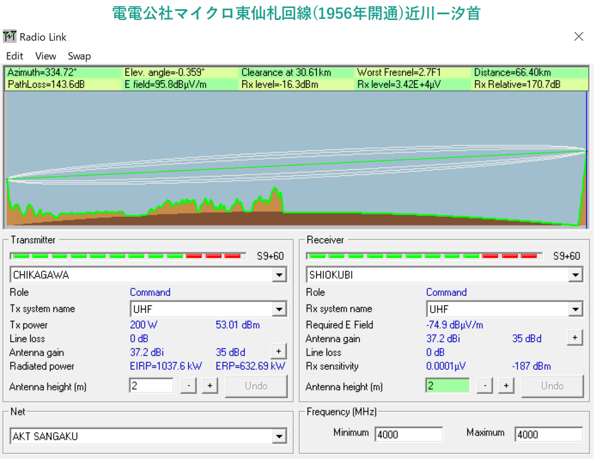Click the 53.01 dBm value
594x459 pixels.
[237, 325]
